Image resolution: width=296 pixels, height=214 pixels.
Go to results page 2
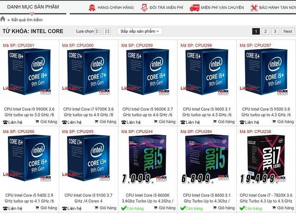tap(265, 31)
